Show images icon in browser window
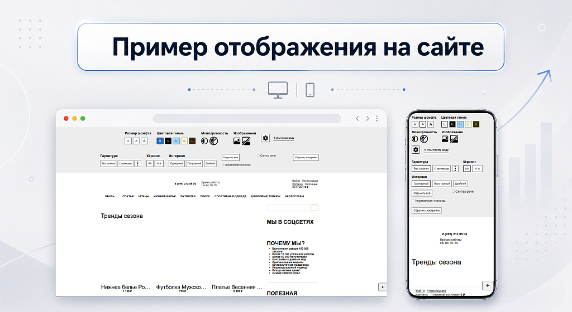 click(x=237, y=141)
